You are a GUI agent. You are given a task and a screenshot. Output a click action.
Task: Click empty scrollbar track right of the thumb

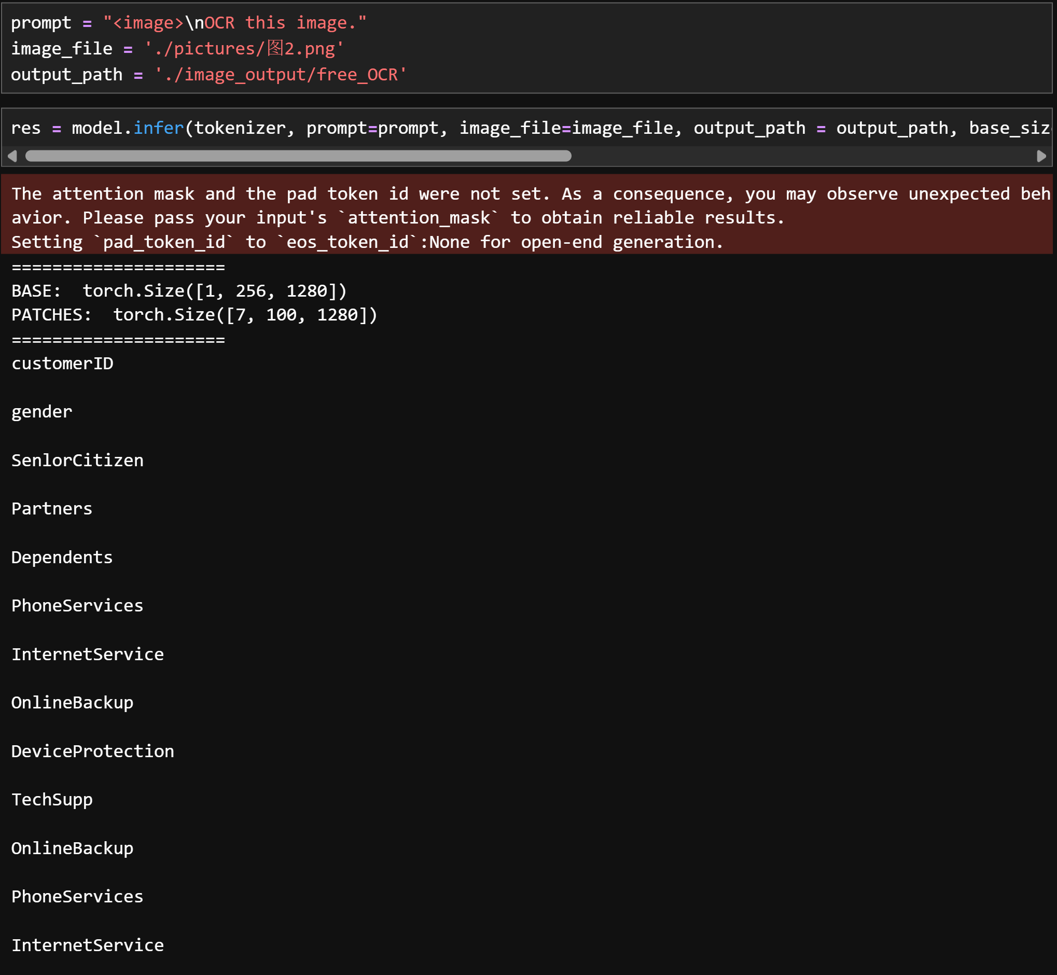tap(791, 156)
